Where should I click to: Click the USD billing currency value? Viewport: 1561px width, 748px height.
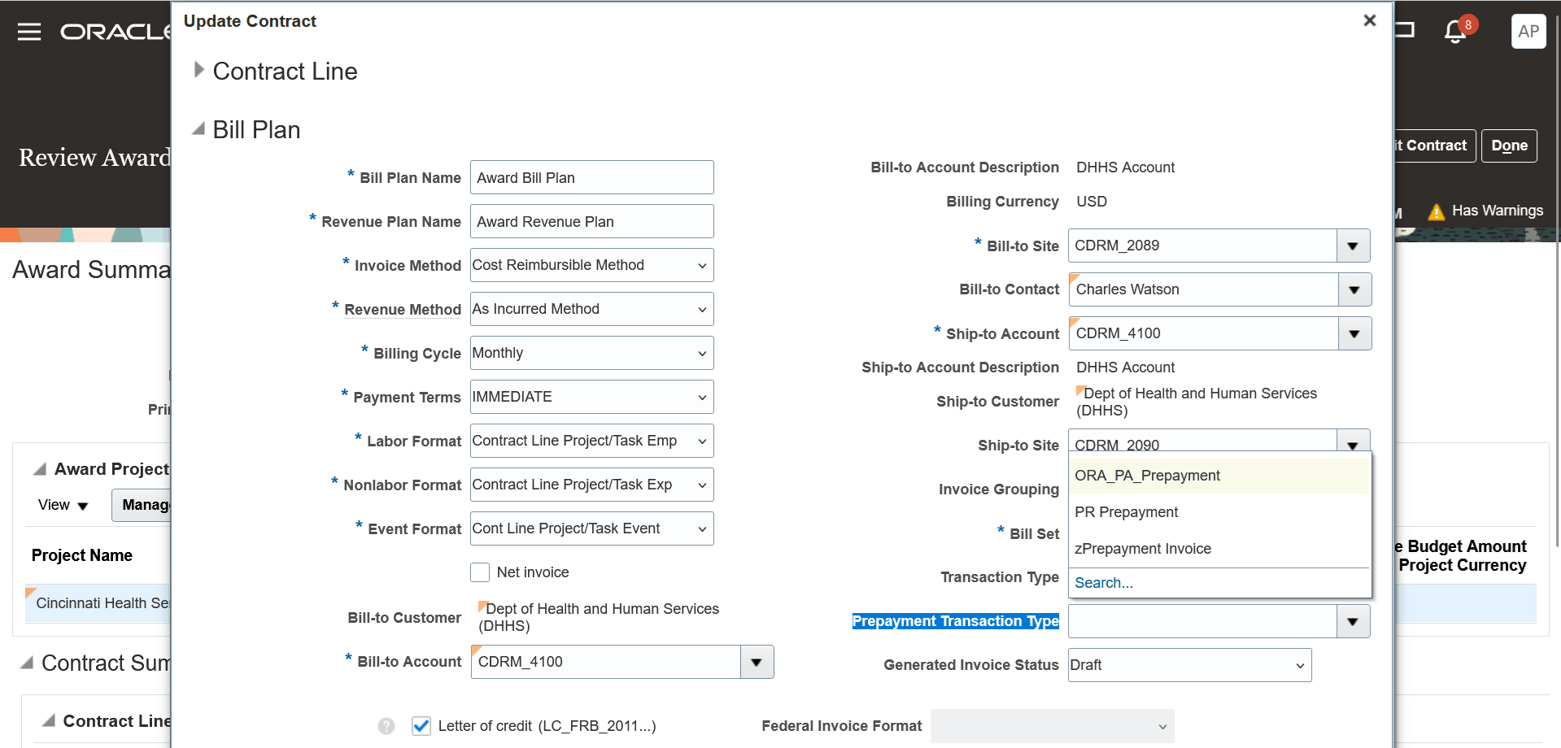pyautogui.click(x=1092, y=202)
